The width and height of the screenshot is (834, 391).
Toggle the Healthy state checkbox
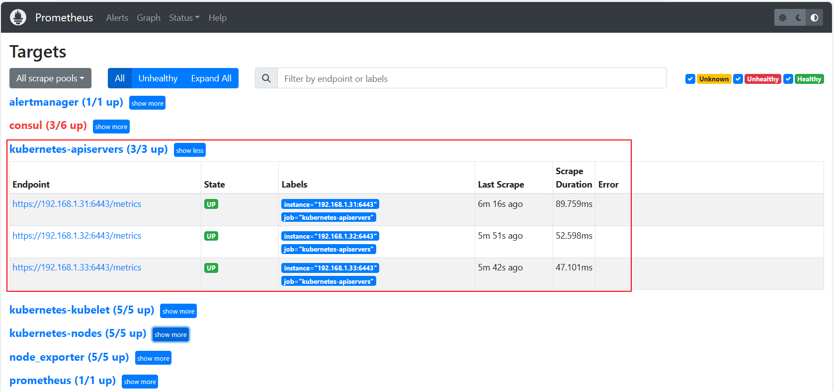tap(788, 79)
